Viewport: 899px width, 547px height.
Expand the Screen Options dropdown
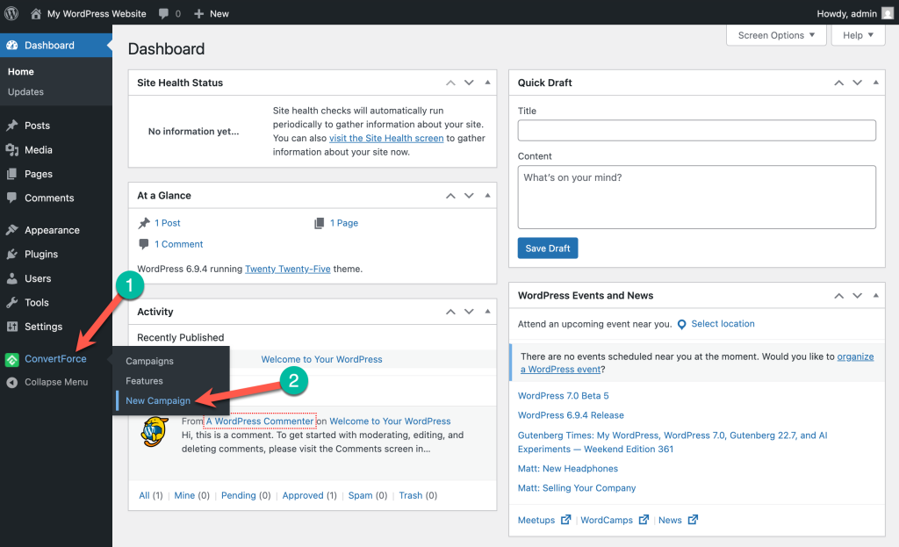[776, 35]
